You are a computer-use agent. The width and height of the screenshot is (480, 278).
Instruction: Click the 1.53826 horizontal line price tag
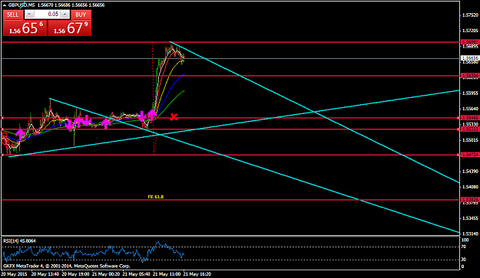click(x=470, y=200)
